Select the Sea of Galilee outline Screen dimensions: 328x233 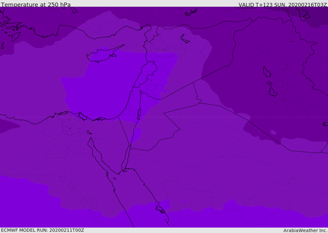pos(141,92)
